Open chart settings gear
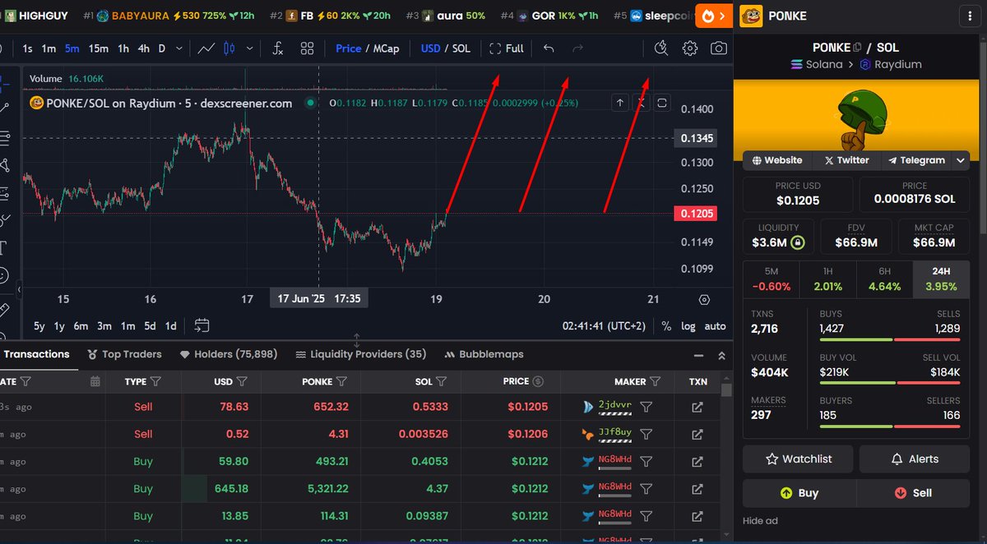 point(690,48)
